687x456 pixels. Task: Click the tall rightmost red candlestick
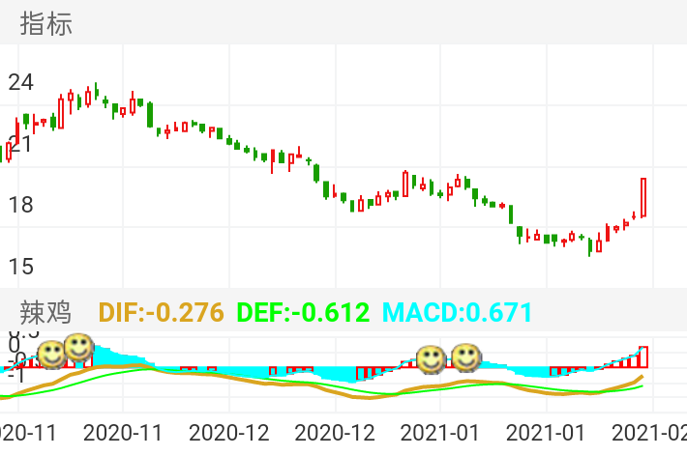click(643, 197)
